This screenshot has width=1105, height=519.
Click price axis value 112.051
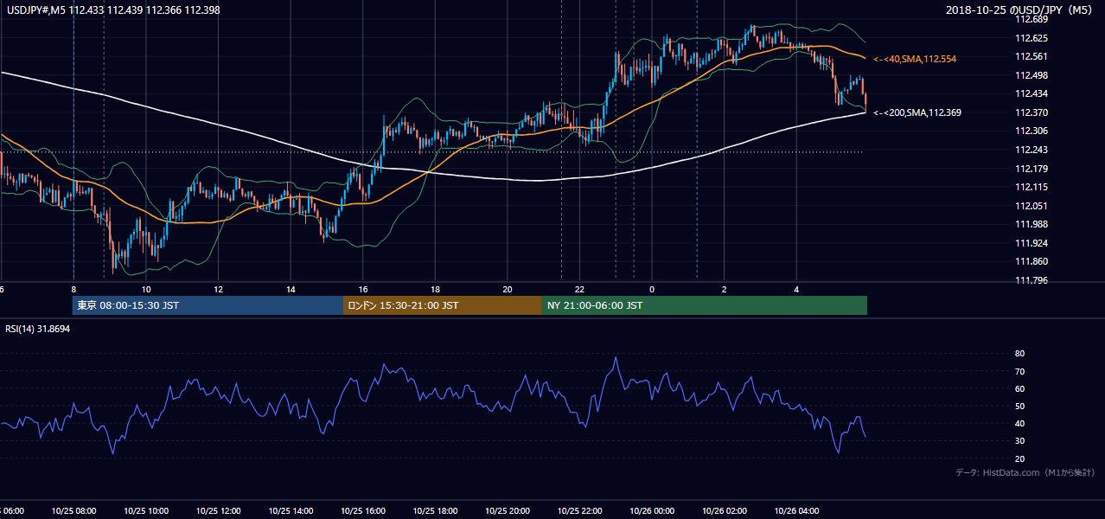(x=1031, y=206)
